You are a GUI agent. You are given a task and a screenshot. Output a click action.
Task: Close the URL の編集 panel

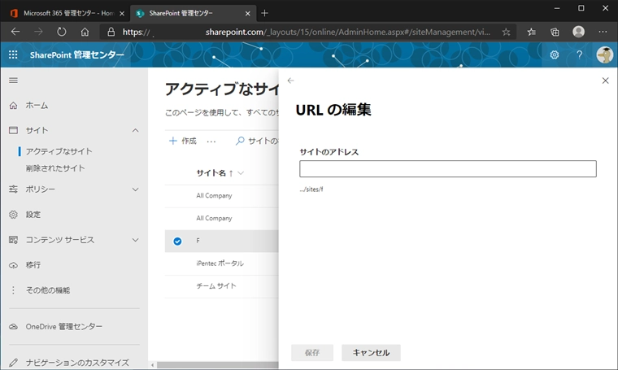(x=605, y=81)
